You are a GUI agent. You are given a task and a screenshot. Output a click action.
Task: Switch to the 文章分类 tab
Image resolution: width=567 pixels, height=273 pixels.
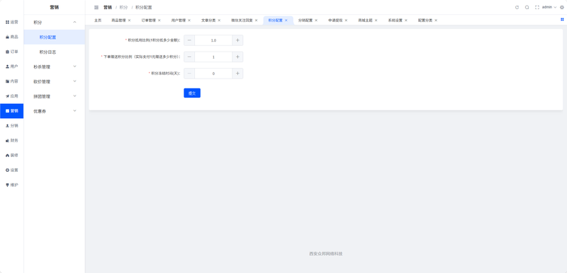coord(208,21)
